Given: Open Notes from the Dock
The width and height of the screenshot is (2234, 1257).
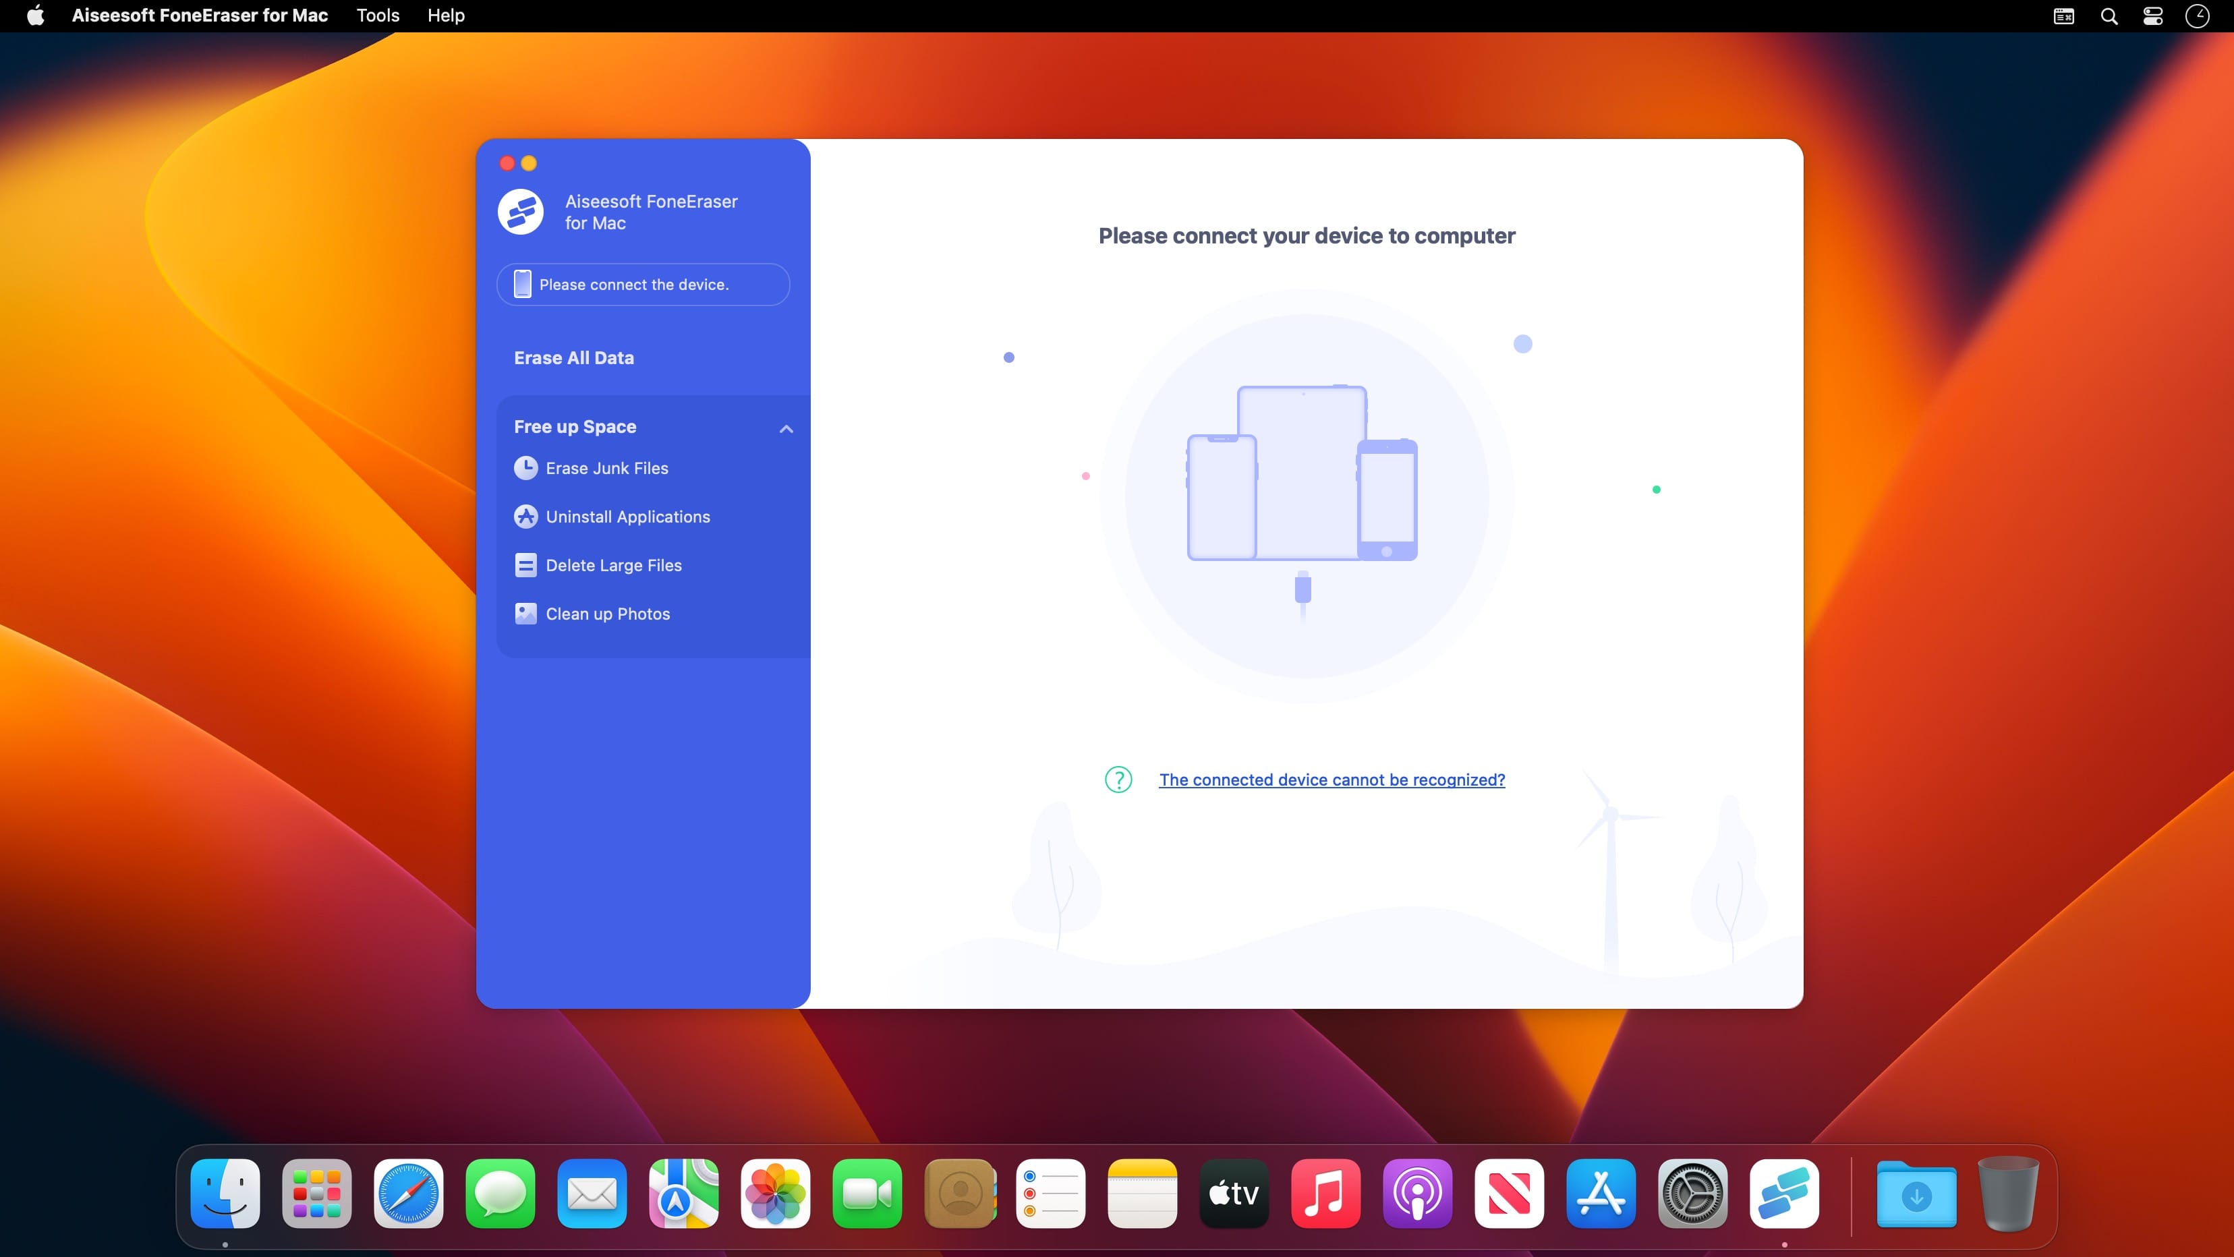Looking at the screenshot, I should pyautogui.click(x=1142, y=1194).
